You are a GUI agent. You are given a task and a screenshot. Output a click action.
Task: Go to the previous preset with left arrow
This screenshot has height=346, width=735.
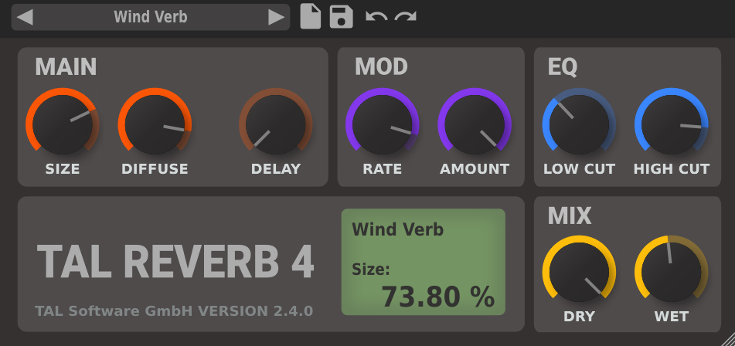pos(25,17)
